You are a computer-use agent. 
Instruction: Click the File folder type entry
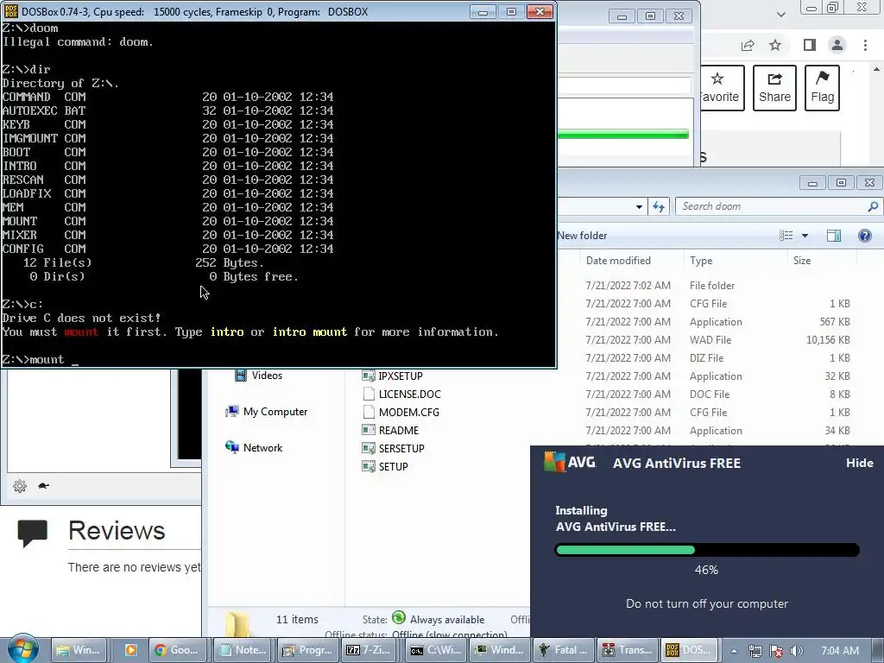712,286
